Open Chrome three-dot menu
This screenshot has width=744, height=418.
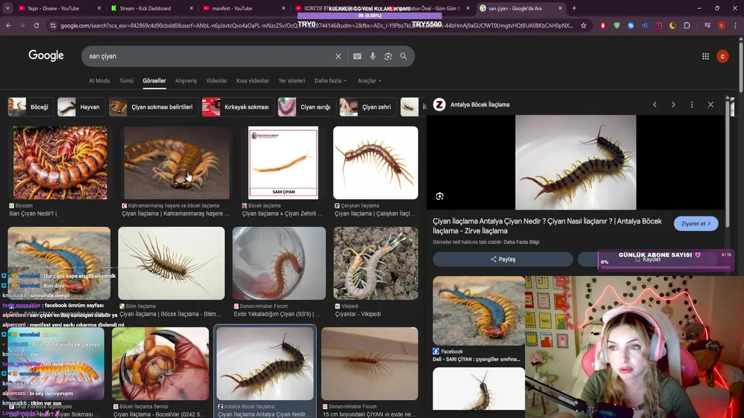[735, 26]
